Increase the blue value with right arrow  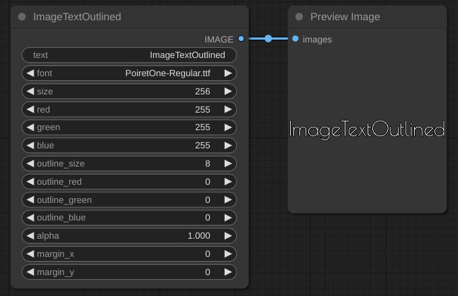228,146
